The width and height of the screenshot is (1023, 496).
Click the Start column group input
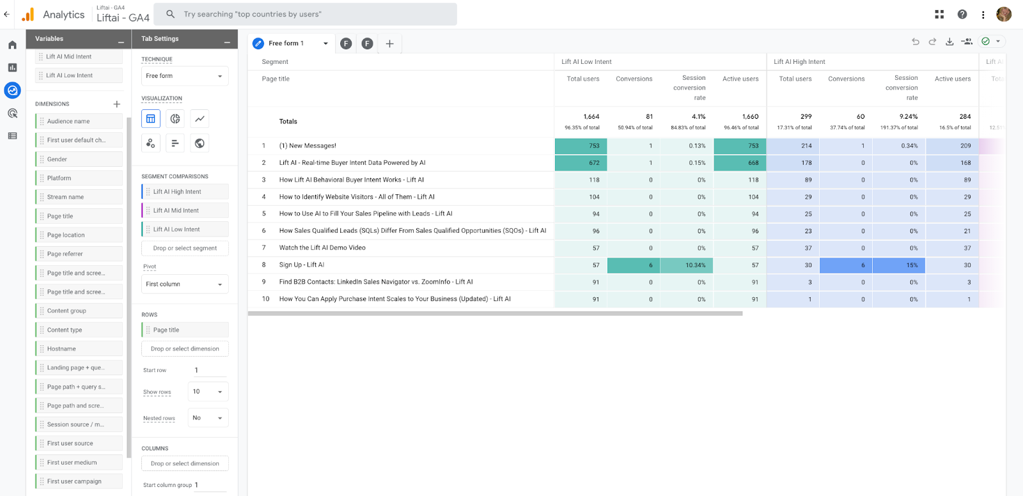point(210,485)
